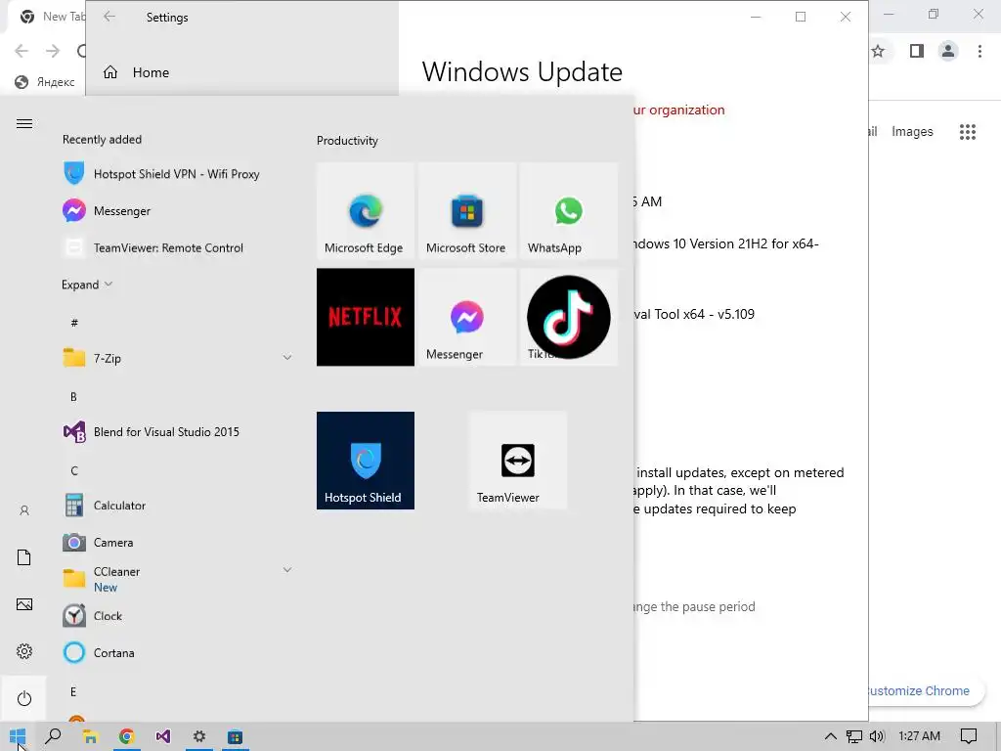Expand the 7-Zip folder
Viewport: 1001px width, 751px height.
click(287, 358)
